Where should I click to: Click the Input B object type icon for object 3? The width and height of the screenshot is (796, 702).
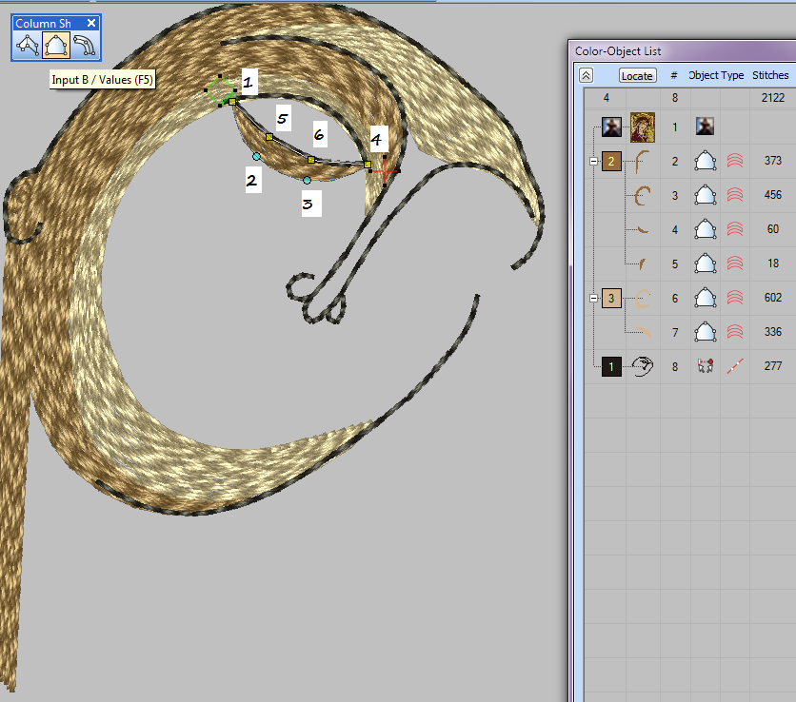(x=705, y=195)
